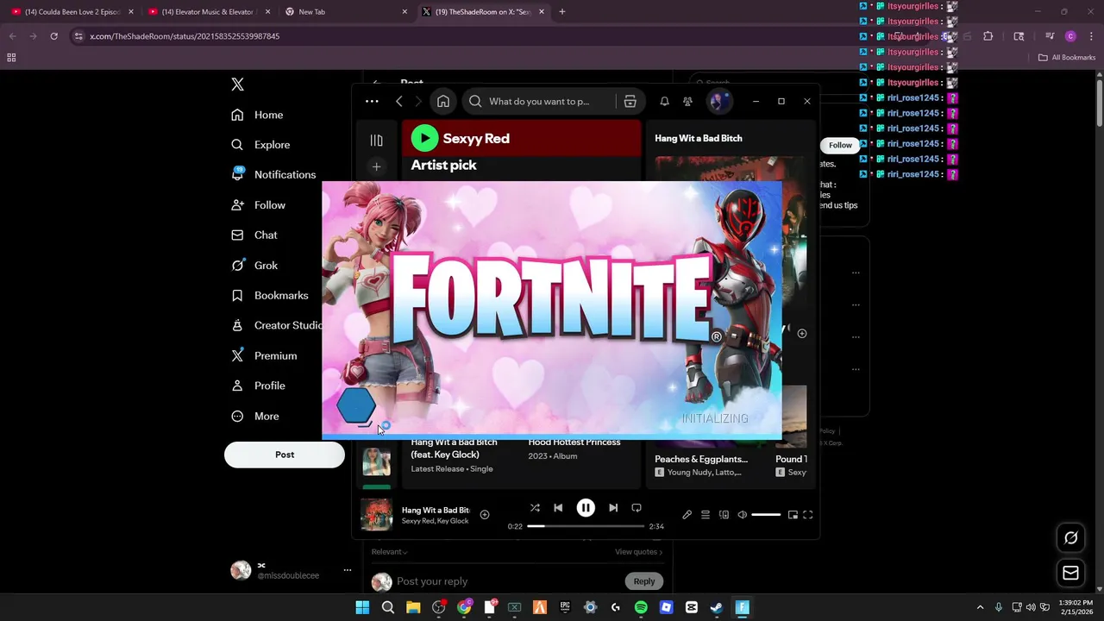Viewport: 1104px width, 621px height.
Task: Switch to the New Tab Chrome tab
Action: [x=345, y=12]
